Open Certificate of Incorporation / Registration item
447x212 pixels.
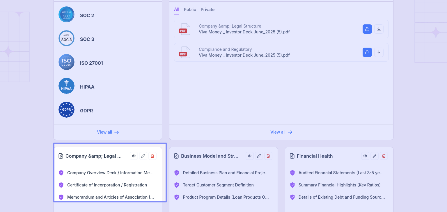(x=107, y=185)
